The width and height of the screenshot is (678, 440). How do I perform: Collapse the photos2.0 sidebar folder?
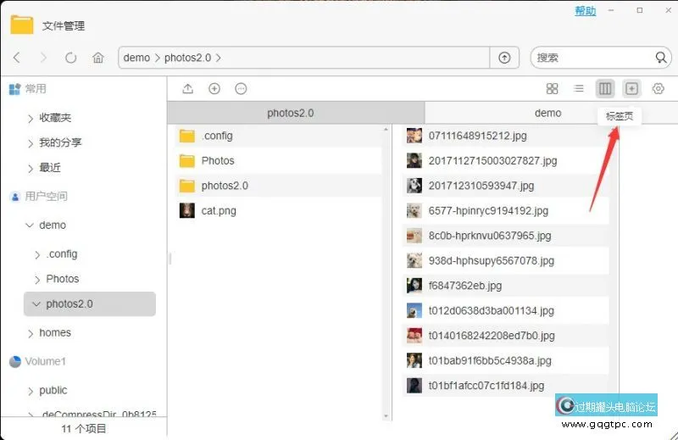pos(36,304)
